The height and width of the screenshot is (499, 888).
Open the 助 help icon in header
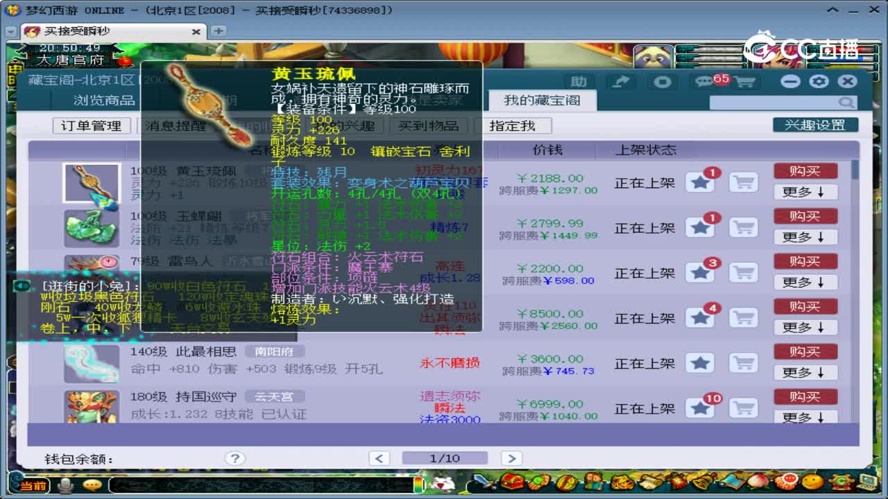[579, 82]
